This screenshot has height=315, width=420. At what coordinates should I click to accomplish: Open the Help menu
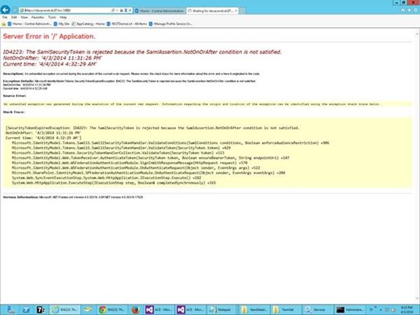[x=63, y=18]
